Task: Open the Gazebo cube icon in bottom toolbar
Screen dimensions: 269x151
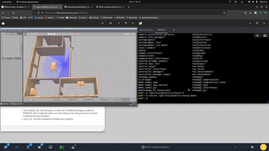Action: pyautogui.click(x=39, y=147)
